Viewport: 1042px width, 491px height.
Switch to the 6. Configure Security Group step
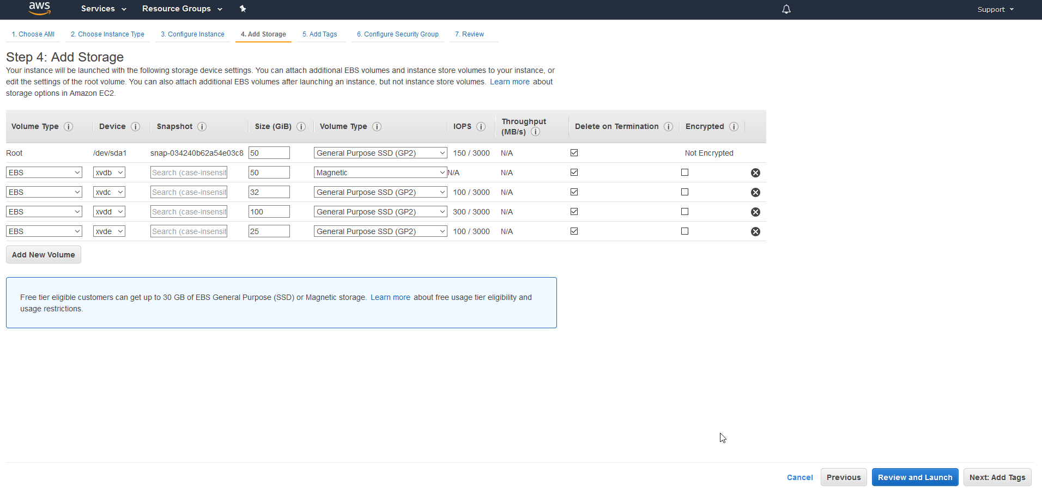pyautogui.click(x=397, y=34)
